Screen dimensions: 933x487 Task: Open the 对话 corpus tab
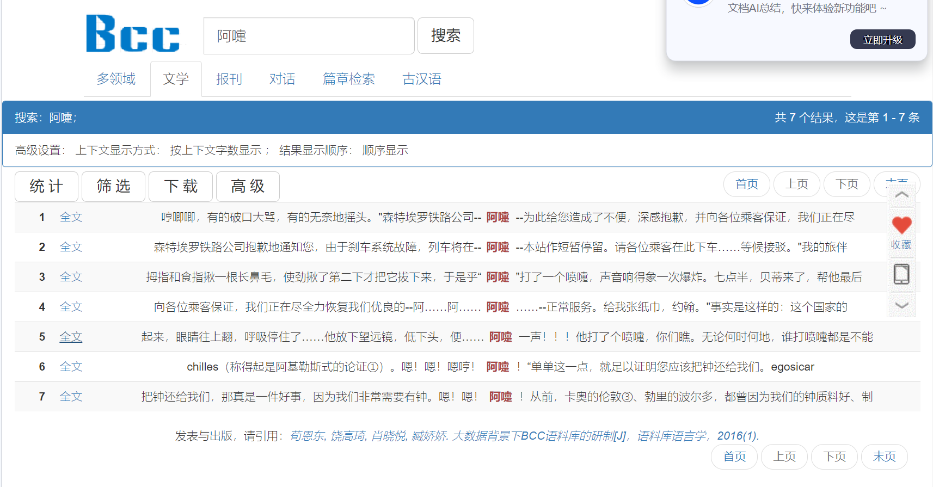coord(282,79)
